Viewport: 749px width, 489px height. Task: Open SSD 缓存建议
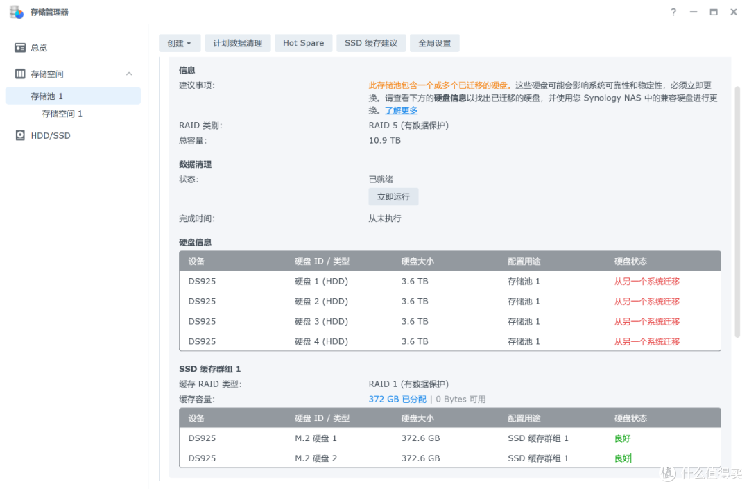coord(371,43)
